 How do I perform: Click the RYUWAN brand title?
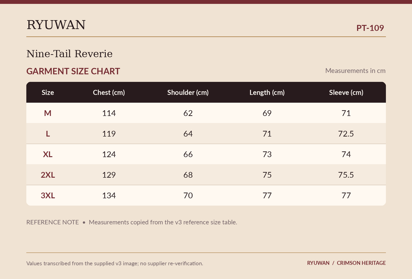click(x=56, y=25)
